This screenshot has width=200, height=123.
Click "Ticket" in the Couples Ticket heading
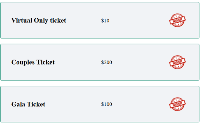[x=45, y=62]
